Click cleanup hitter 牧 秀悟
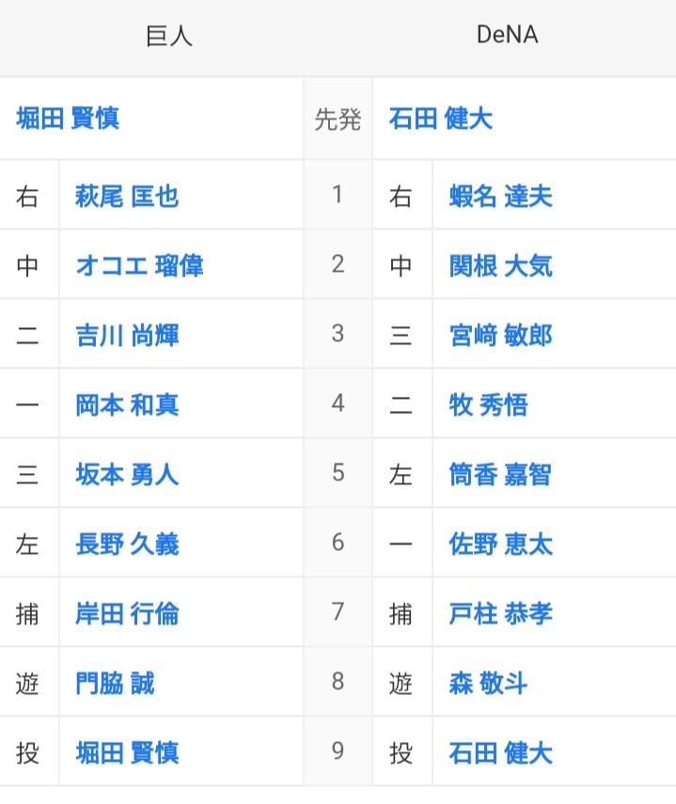The height and width of the screenshot is (804, 676). point(488,404)
